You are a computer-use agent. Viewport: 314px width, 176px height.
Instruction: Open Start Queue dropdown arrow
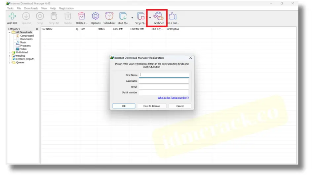click(x=132, y=18)
